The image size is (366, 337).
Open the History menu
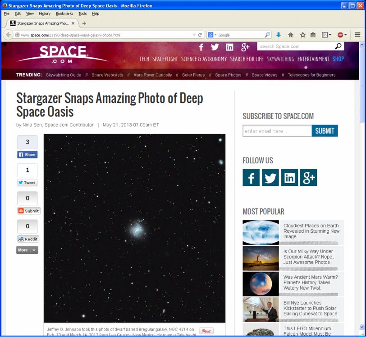45,14
